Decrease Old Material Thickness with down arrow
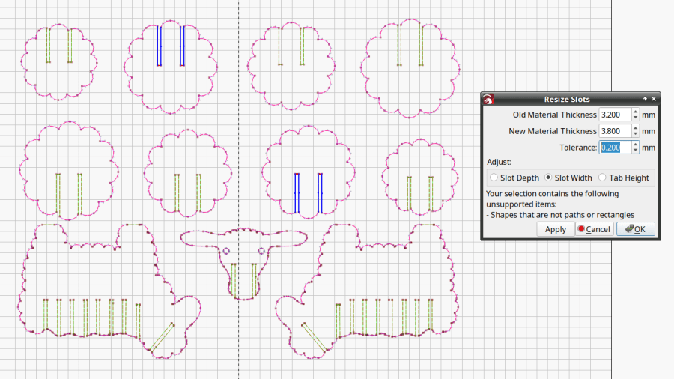Viewport: 674px width, 379px height. click(x=635, y=118)
